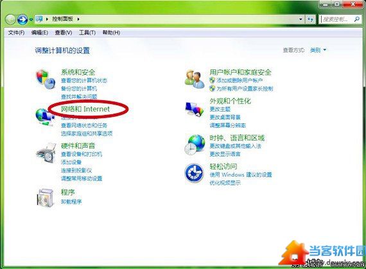Expand the 类别 view-by dropdown
366x269 pixels.
pos(318,50)
